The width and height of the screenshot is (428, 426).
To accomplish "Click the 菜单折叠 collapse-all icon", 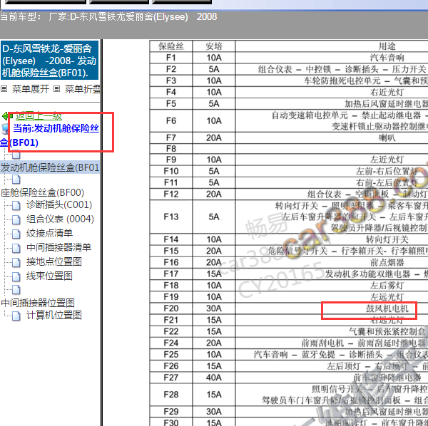I will (56, 89).
